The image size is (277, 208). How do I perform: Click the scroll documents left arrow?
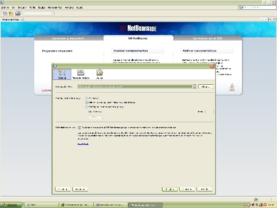pos(262,19)
